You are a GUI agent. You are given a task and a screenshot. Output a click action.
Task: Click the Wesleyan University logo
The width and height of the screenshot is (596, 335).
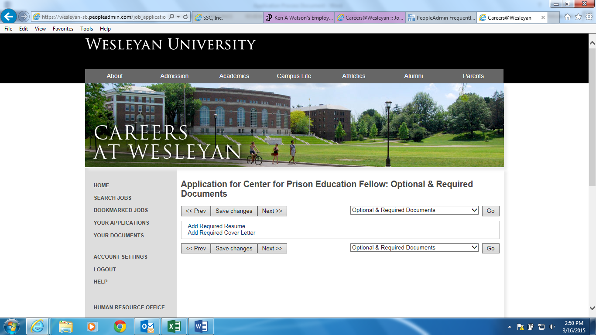(x=171, y=44)
